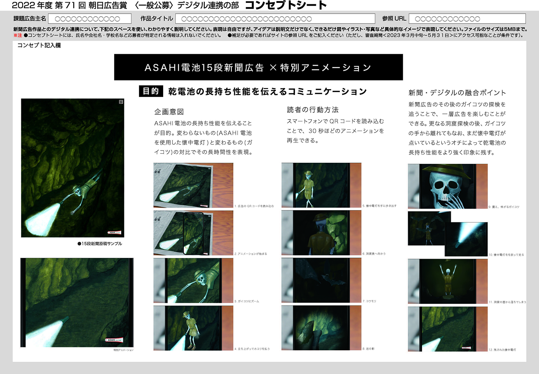Select storyboard frame 8 rock shadow image
Screen dimensions: 539x374
tap(321, 328)
